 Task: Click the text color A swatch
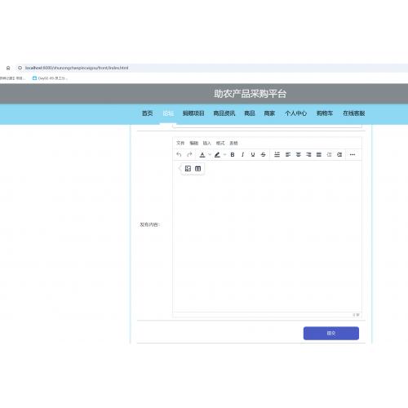coord(202,154)
